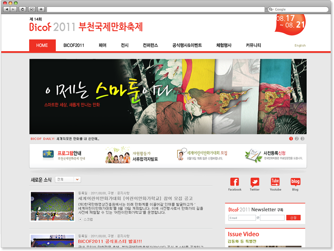Open the first news thumbnail image
Screen dimensions: 334x251
[x=52, y=206]
